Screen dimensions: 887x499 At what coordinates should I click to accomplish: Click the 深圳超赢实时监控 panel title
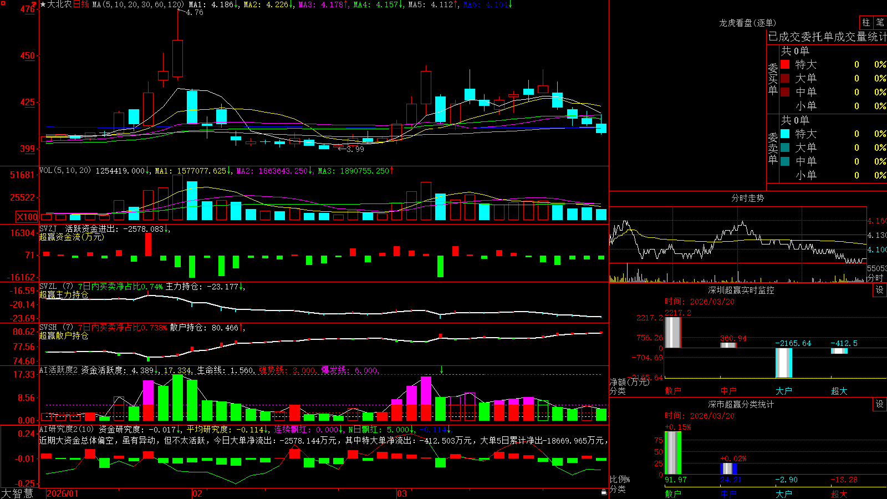(741, 290)
